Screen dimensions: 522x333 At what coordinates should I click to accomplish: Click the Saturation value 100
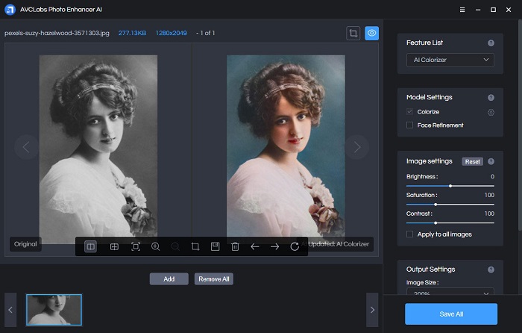tap(489, 195)
